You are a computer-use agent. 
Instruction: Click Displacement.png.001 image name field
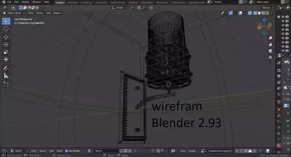220,151
